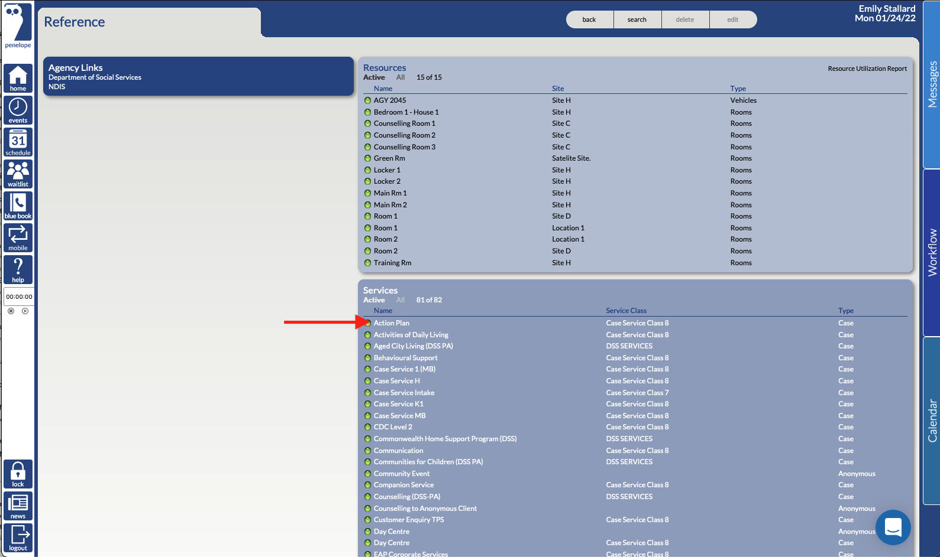Select the All filter in Resources
This screenshot has height=557, width=940.
tap(400, 77)
